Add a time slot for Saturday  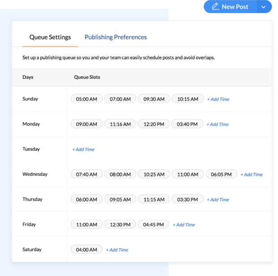coord(117,250)
